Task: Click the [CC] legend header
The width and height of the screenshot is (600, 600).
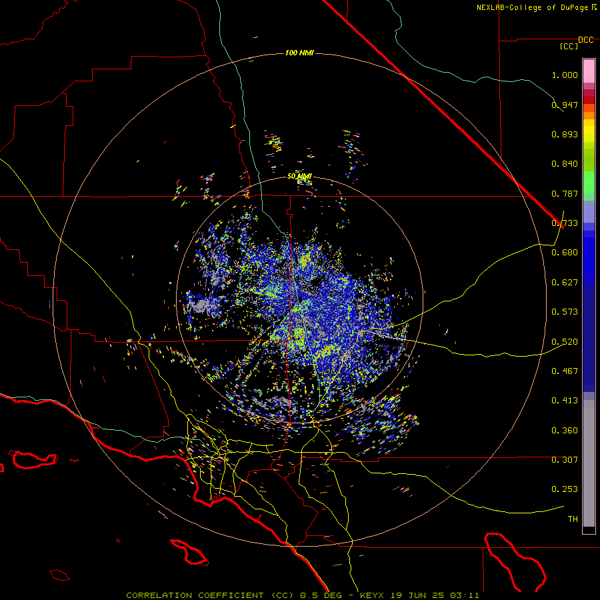Action: click(x=569, y=46)
